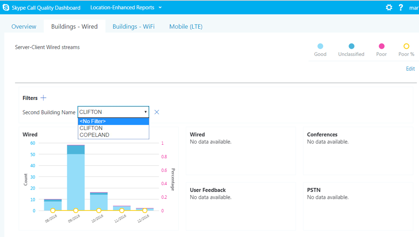Add a new filter with plus icon
Viewport: 419px width, 237px height.
[x=43, y=98]
